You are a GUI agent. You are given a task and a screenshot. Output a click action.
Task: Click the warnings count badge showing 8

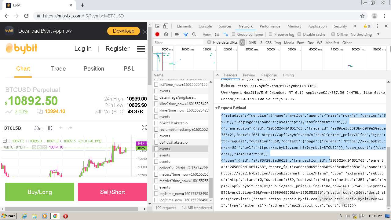click(367, 26)
